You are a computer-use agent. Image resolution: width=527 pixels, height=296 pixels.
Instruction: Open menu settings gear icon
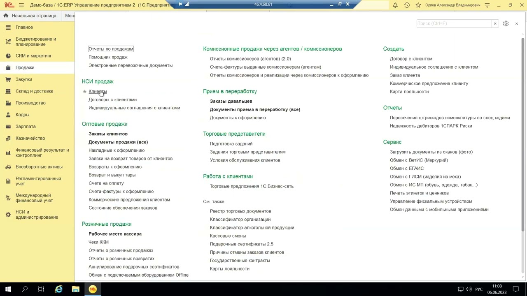pos(506,23)
